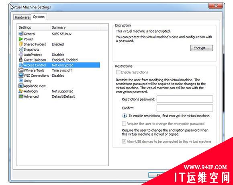
Task: Toggle the Enable restrictions checkbox
Action: 118,72
